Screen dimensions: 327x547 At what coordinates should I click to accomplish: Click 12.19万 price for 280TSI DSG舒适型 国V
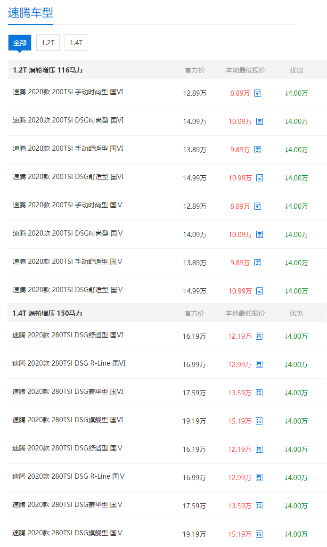tap(240, 449)
